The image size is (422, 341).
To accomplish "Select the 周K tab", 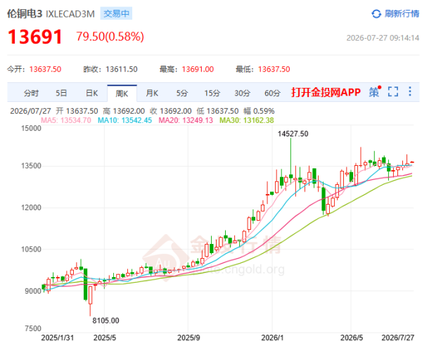I will point(122,94).
